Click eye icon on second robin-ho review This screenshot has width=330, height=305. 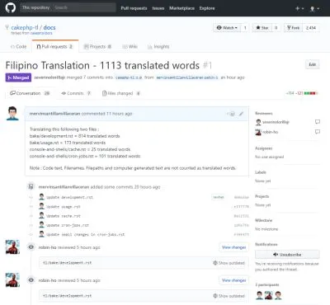click(31, 280)
